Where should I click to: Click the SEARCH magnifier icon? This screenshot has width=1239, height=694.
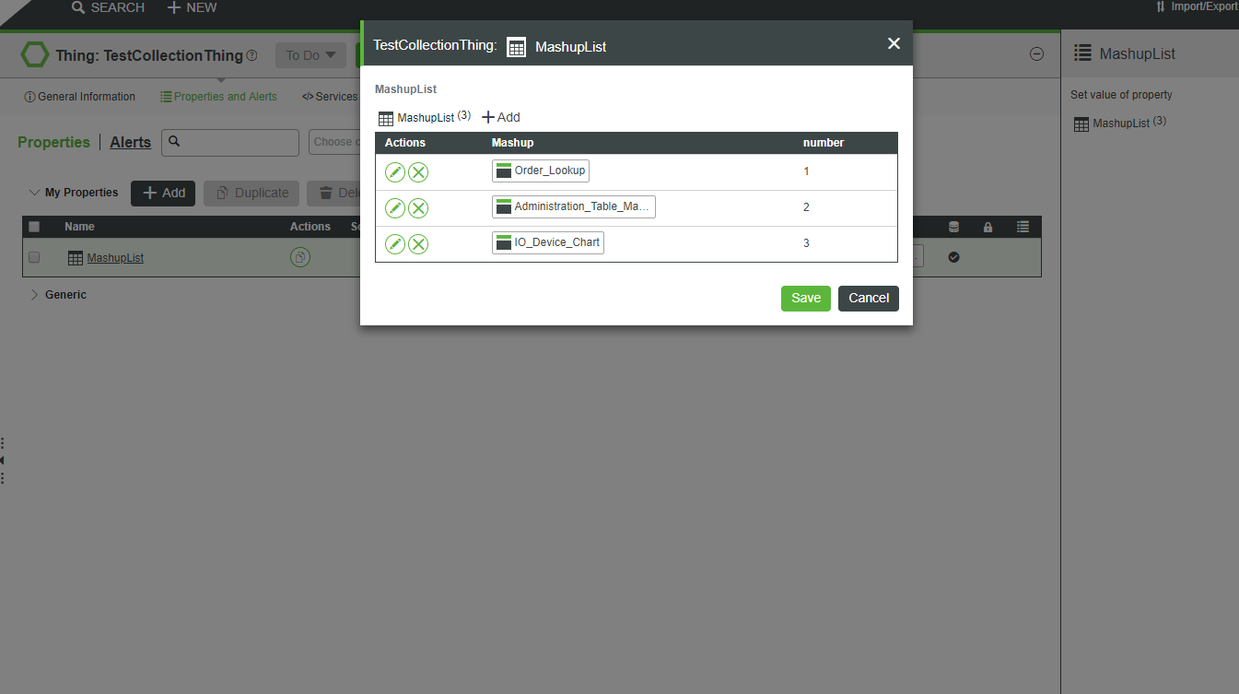click(77, 7)
